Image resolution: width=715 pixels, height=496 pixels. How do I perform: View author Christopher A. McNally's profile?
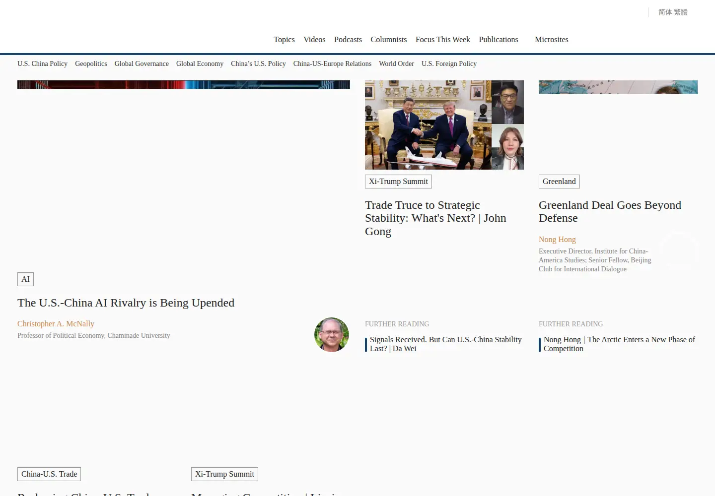click(56, 324)
